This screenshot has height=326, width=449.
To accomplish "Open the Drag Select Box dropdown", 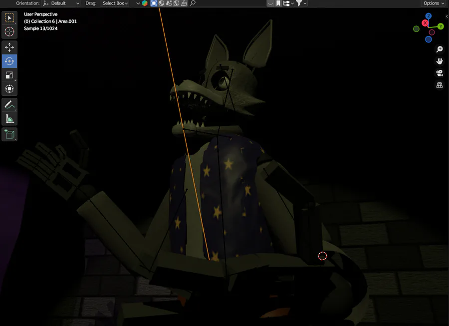I will coord(115,3).
